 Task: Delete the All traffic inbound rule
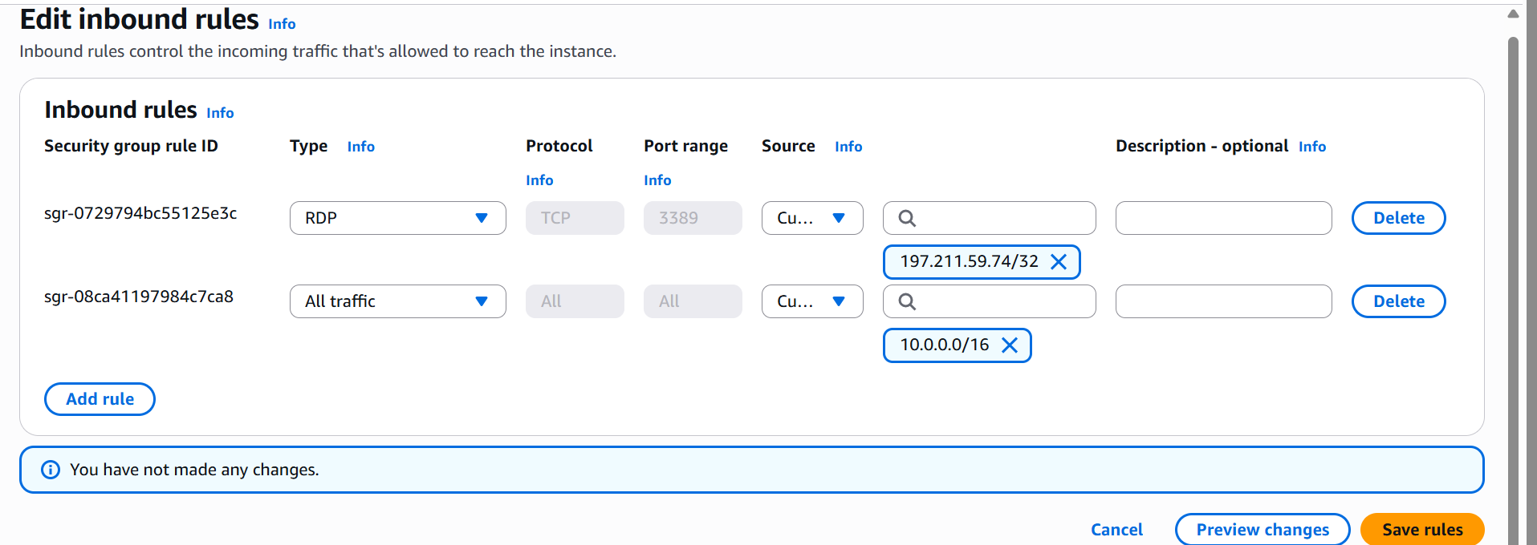click(1398, 301)
